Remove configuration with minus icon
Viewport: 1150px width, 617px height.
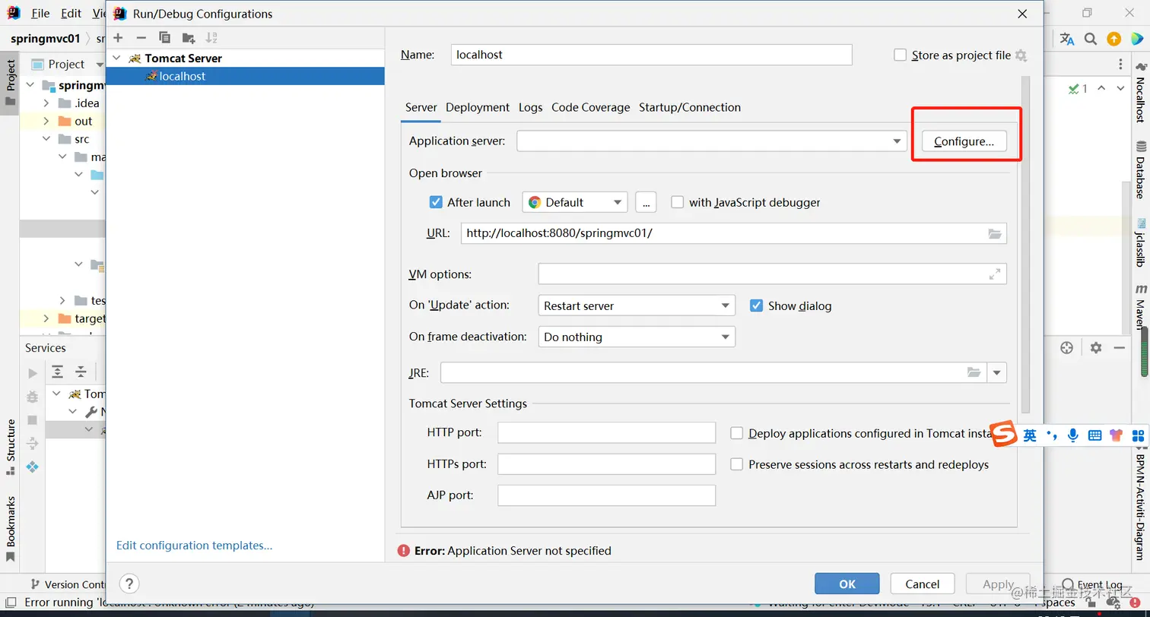pyautogui.click(x=141, y=37)
